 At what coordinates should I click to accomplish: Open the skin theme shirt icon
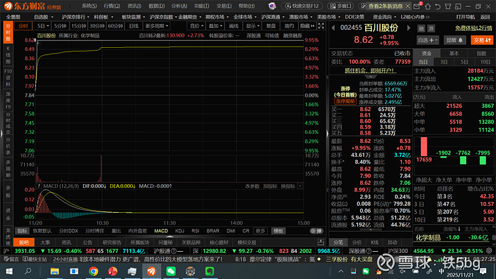(448, 6)
